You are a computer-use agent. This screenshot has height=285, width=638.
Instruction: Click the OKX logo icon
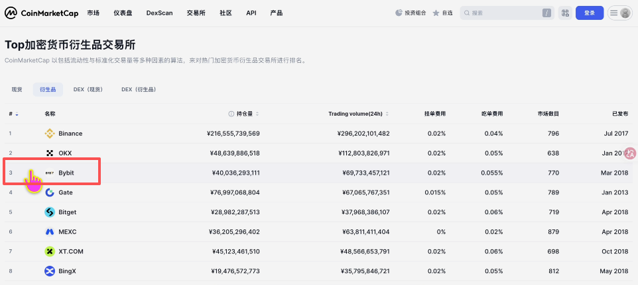[x=50, y=153]
